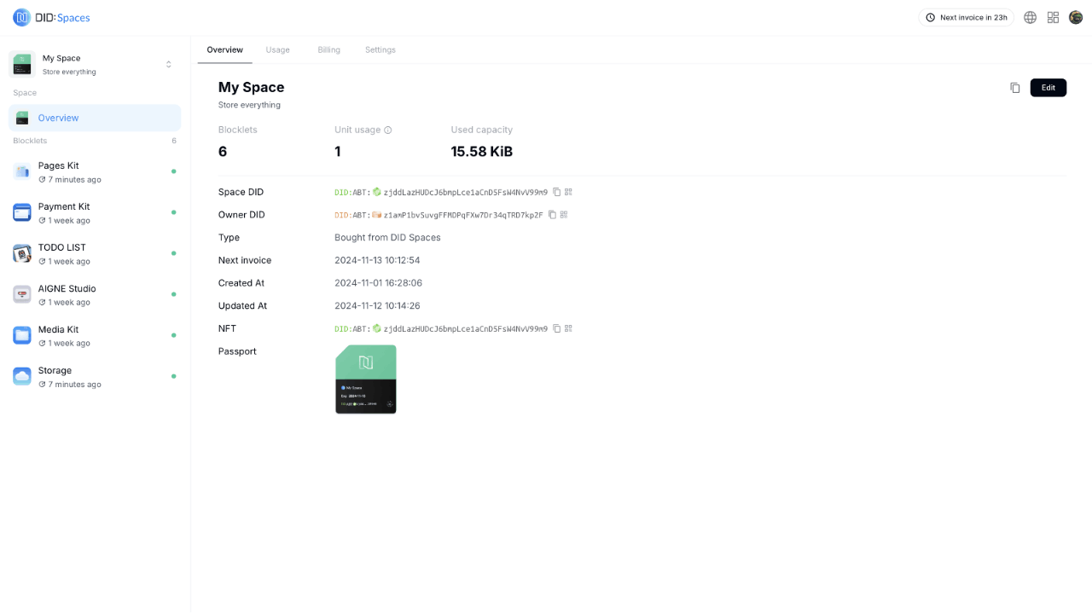This screenshot has width=1092, height=614.
Task: Click the Passport card thumbnail
Action: pos(365,379)
